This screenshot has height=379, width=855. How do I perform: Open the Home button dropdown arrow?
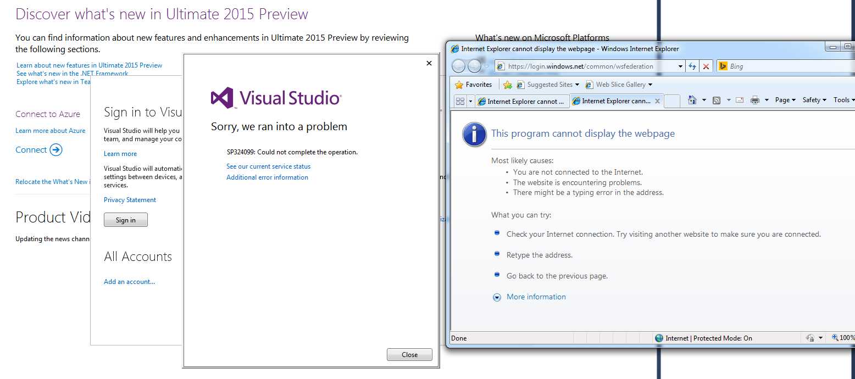704,100
